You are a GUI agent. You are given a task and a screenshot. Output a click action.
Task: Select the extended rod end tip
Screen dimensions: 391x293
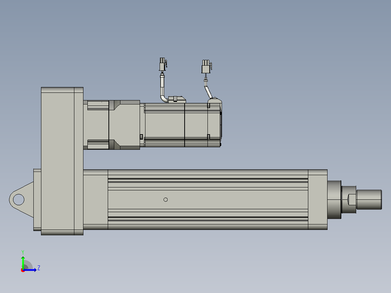[369, 199]
